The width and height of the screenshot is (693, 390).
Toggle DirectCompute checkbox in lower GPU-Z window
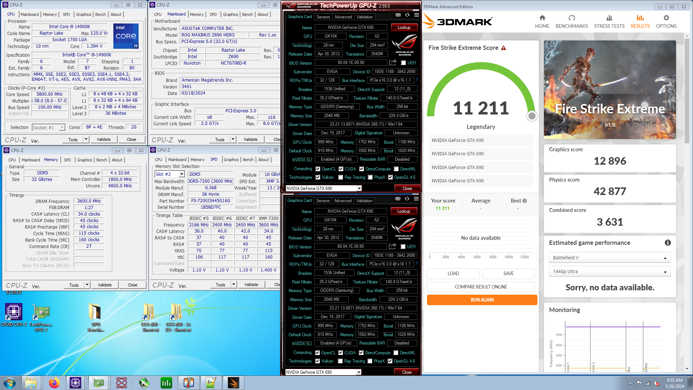pyautogui.click(x=361, y=353)
